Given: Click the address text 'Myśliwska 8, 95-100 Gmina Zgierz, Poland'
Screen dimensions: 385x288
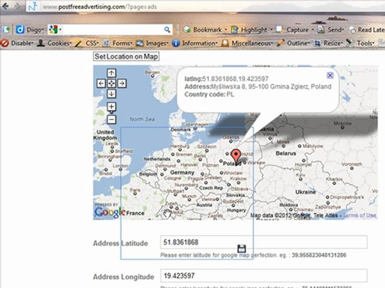Looking at the screenshot, I should pyautogui.click(x=271, y=87).
